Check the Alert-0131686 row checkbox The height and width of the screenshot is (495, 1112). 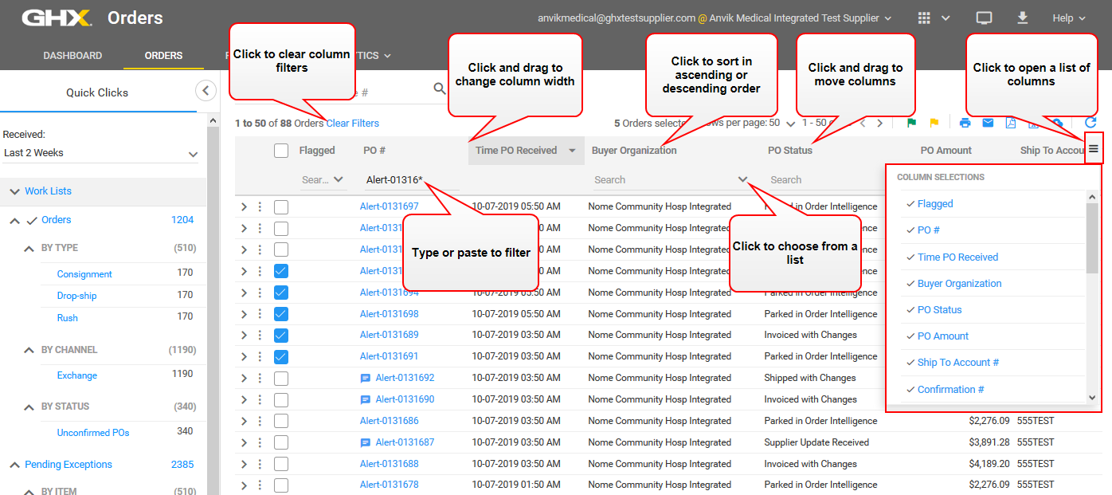point(281,421)
